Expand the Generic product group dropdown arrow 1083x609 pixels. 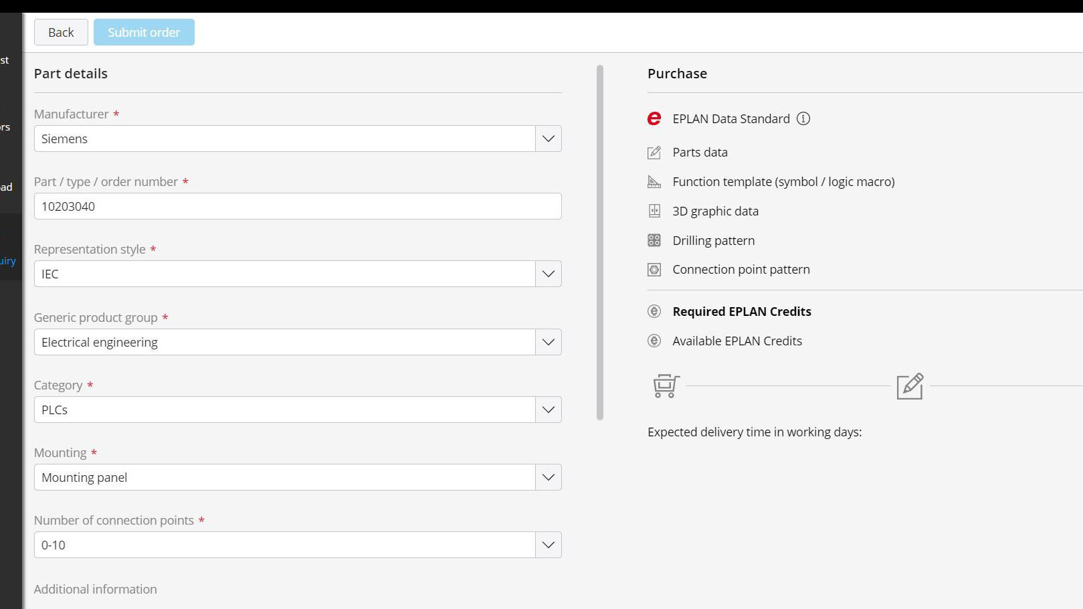pyautogui.click(x=549, y=342)
